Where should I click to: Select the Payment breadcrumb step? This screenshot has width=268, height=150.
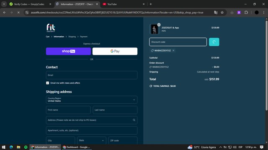tap(84, 37)
